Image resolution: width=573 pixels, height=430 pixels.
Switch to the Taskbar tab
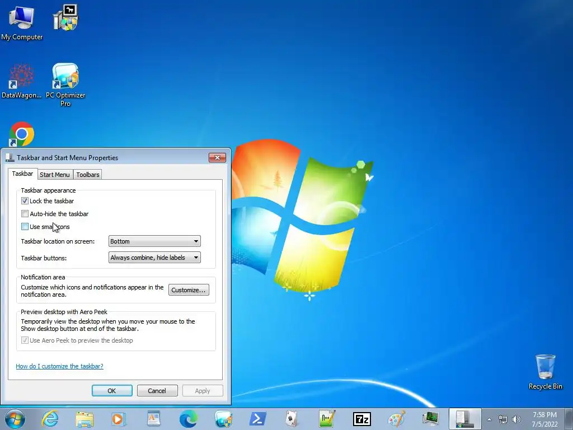point(22,174)
